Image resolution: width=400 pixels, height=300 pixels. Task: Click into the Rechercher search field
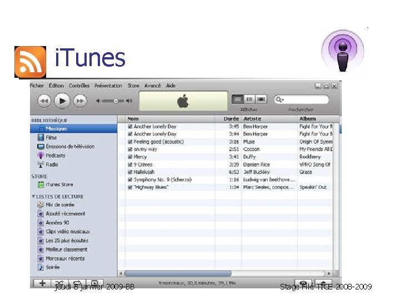(302, 99)
